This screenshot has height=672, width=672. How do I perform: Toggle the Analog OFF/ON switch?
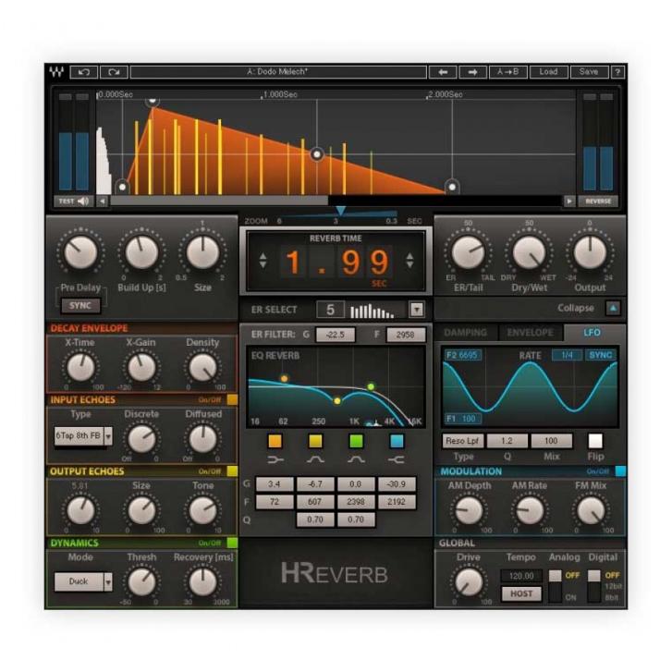pos(555,585)
